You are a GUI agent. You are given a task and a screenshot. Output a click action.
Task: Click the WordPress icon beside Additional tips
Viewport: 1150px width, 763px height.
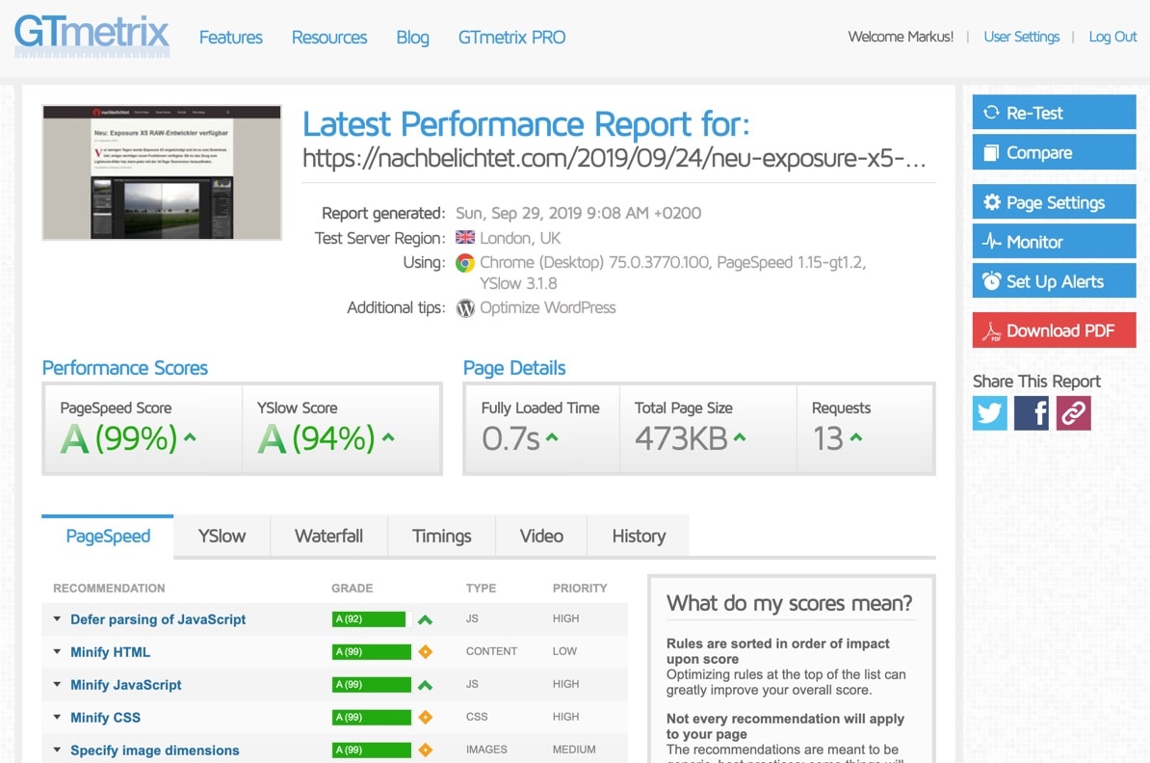click(465, 308)
